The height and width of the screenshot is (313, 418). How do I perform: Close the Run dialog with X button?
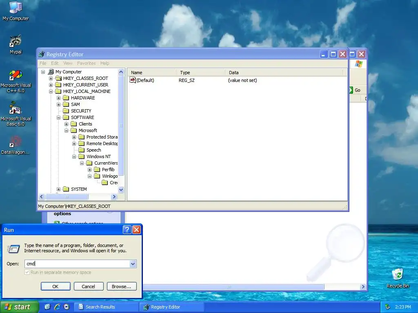(136, 230)
